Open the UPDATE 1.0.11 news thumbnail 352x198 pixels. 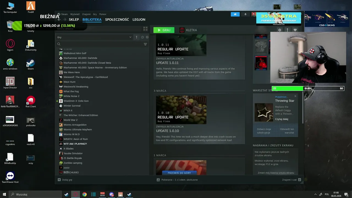pos(181,45)
